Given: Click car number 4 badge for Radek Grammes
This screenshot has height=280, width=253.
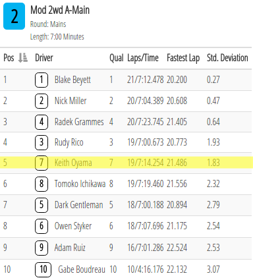Looking at the screenshot, I should [42, 122].
